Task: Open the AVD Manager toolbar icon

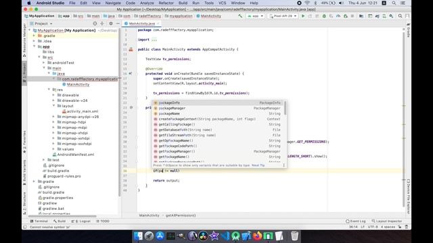Action: click(384, 16)
